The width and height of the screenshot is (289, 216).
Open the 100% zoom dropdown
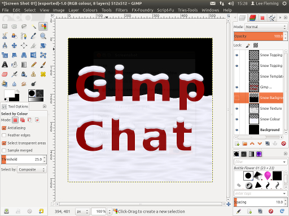110,211
